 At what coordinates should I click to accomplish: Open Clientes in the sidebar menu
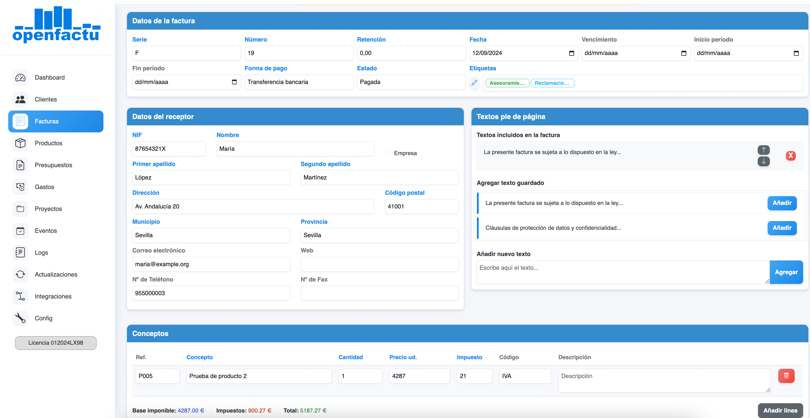pos(46,99)
